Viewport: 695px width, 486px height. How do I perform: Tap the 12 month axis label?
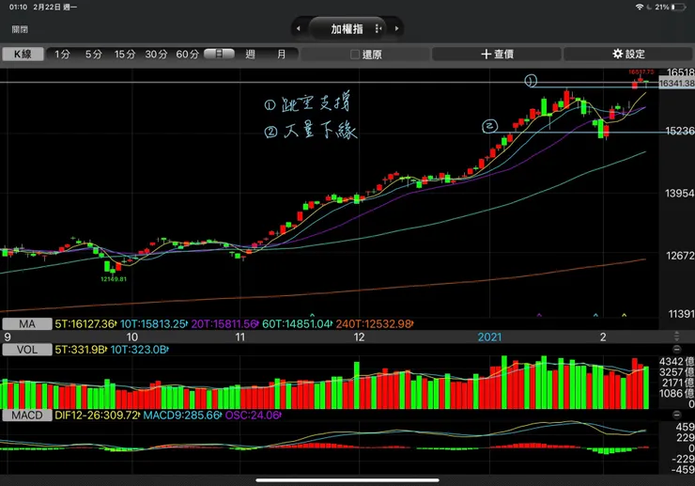click(x=359, y=337)
